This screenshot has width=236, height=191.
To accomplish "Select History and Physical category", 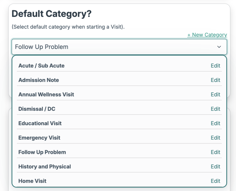I will click(45, 166).
